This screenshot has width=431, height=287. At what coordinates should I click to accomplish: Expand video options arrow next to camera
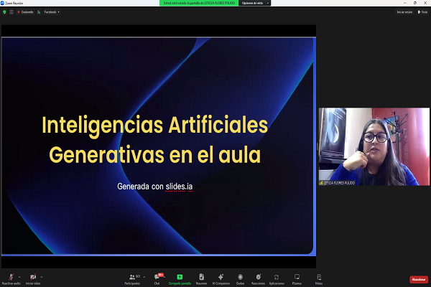coord(42,276)
